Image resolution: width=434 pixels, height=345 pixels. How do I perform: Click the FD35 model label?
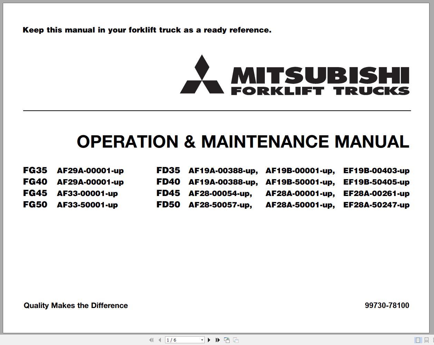click(x=168, y=170)
